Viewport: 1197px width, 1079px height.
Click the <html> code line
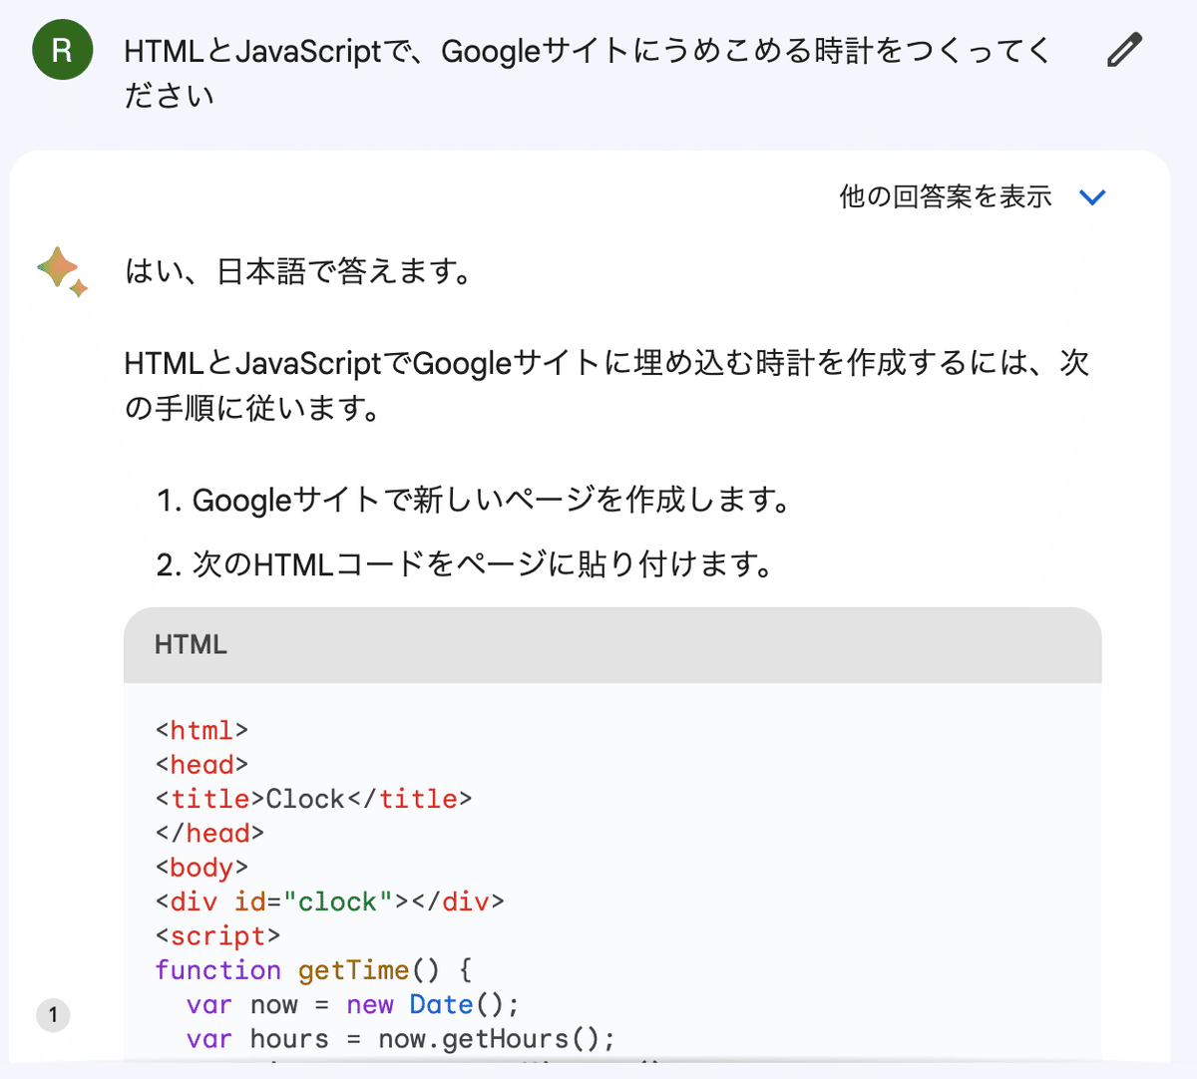click(x=201, y=731)
